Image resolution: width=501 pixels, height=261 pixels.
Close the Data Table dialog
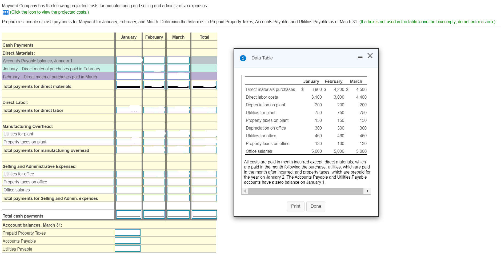(x=370, y=56)
